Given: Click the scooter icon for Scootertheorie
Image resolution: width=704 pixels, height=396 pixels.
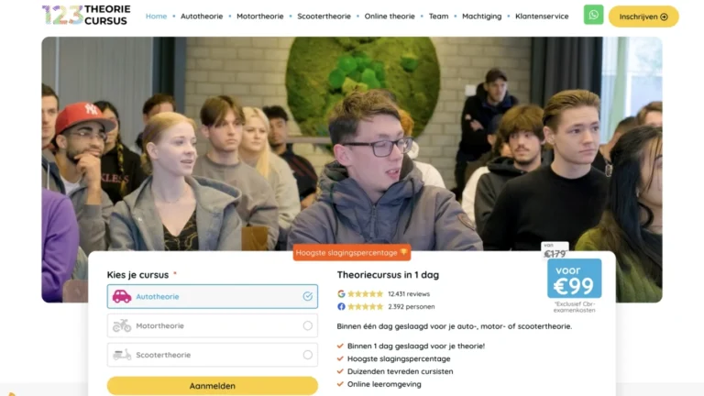Looking at the screenshot, I should [122, 355].
